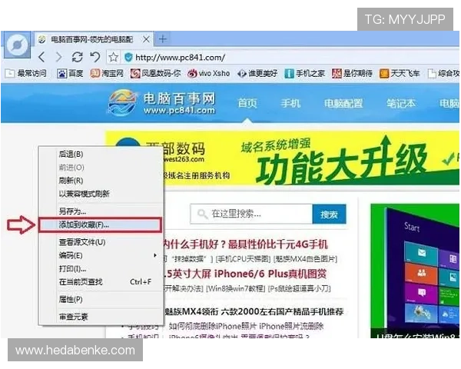The width and height of the screenshot is (461, 369).
Task: Open the 凤凰数码 bookmark
Action: [155, 73]
